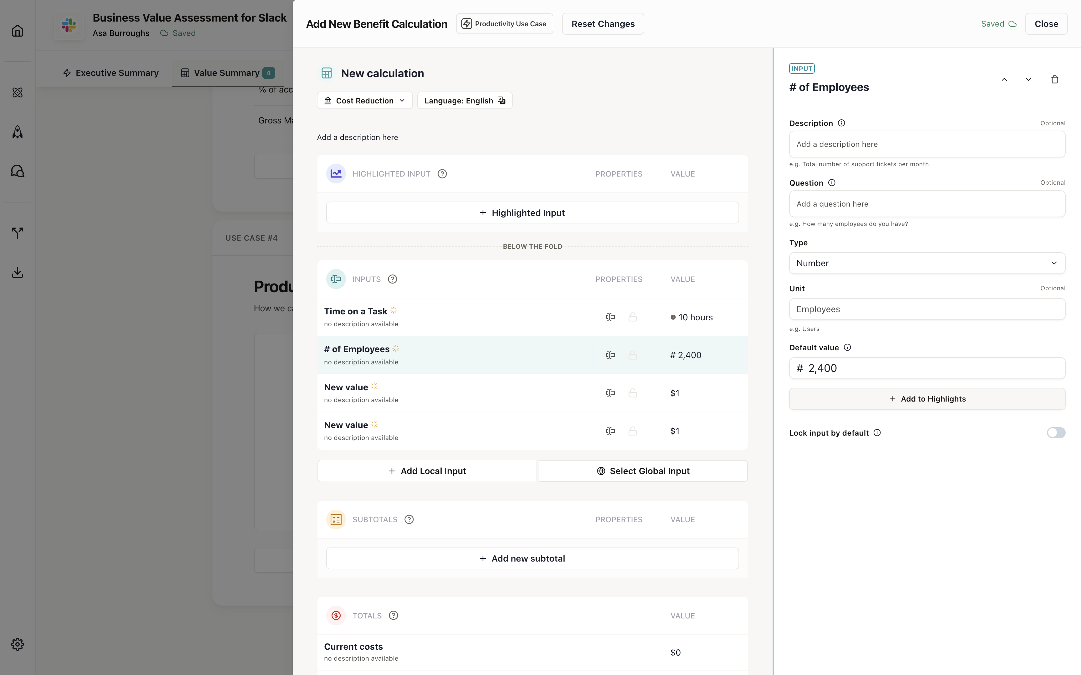Open the Type Number dropdown
The height and width of the screenshot is (675, 1081).
tap(927, 263)
